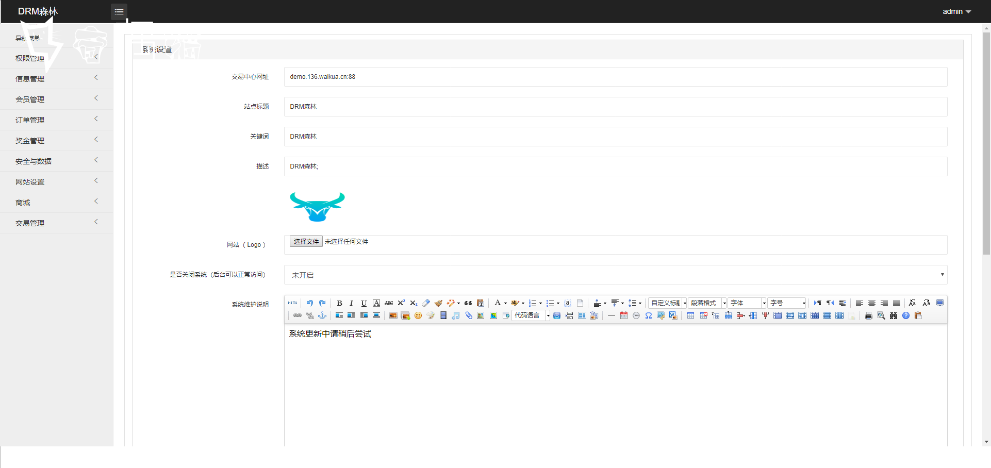Open the 代码语言 code language dropdown

pyautogui.click(x=531, y=315)
